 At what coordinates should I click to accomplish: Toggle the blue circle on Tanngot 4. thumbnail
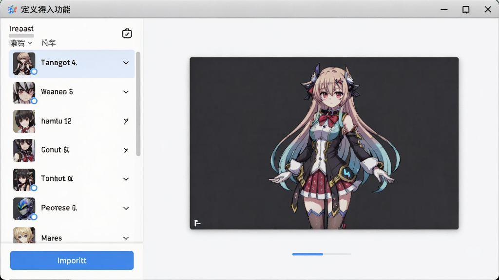point(34,72)
